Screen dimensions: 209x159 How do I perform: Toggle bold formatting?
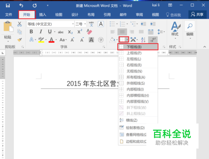[31, 32]
